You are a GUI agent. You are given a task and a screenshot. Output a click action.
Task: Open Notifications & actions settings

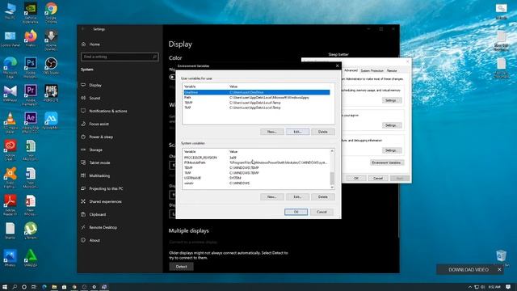(107, 111)
